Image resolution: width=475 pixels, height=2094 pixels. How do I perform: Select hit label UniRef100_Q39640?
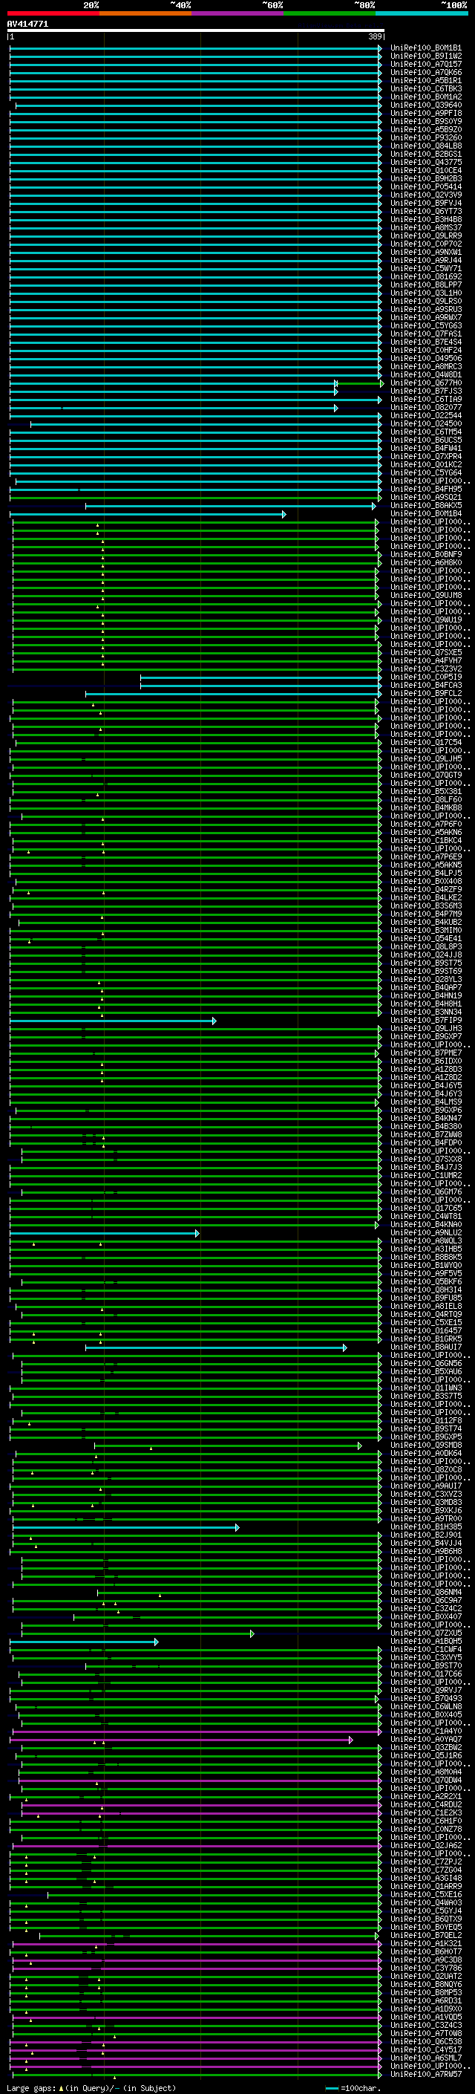(x=426, y=105)
